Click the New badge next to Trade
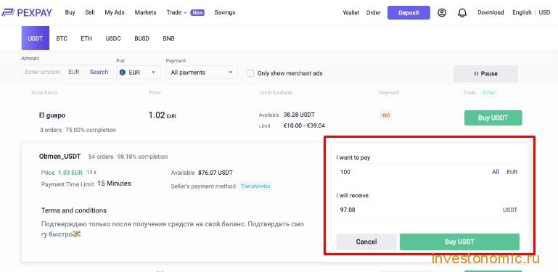 [197, 12]
